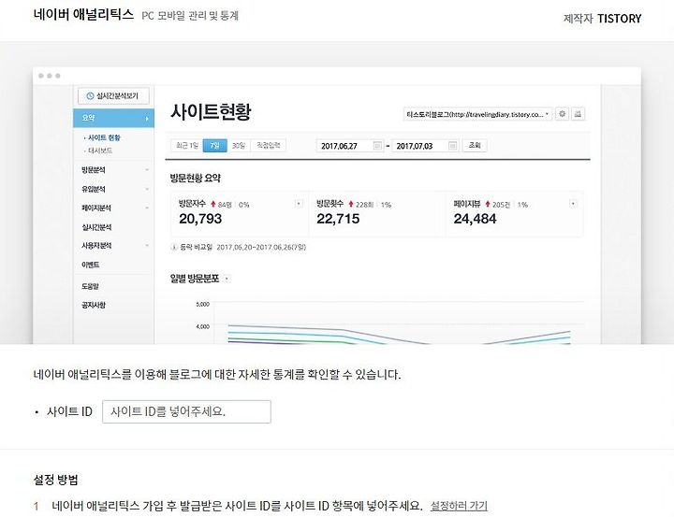Click the 방문자수 value 20,793
Viewport: 674px width, 517px height.
[200, 219]
